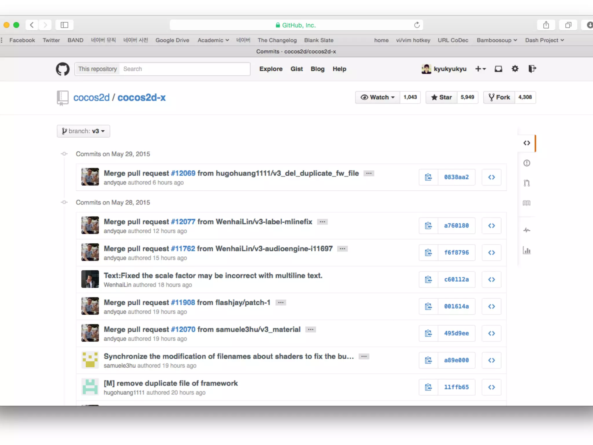Open the Graphs bar chart icon
Screen dimensions: 593x445
(x=527, y=251)
